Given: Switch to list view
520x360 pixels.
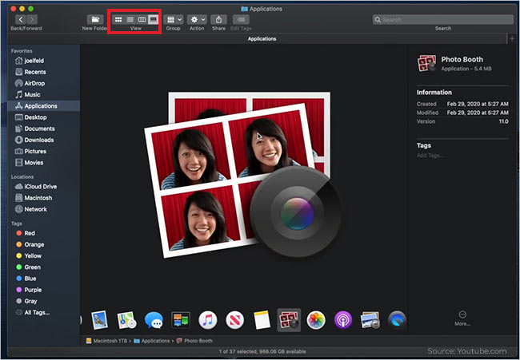Looking at the screenshot, I should coord(130,19).
